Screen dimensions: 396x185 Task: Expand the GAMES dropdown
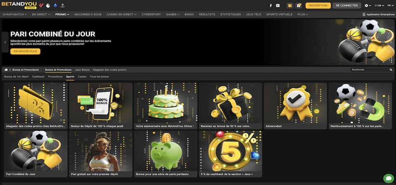(173, 14)
